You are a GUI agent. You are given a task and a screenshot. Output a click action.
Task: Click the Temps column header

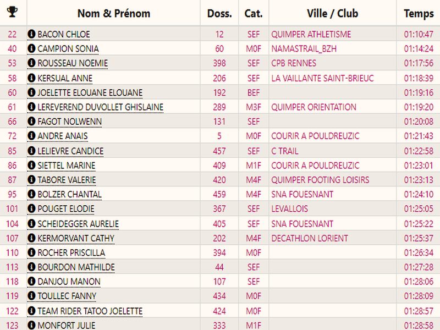(419, 13)
